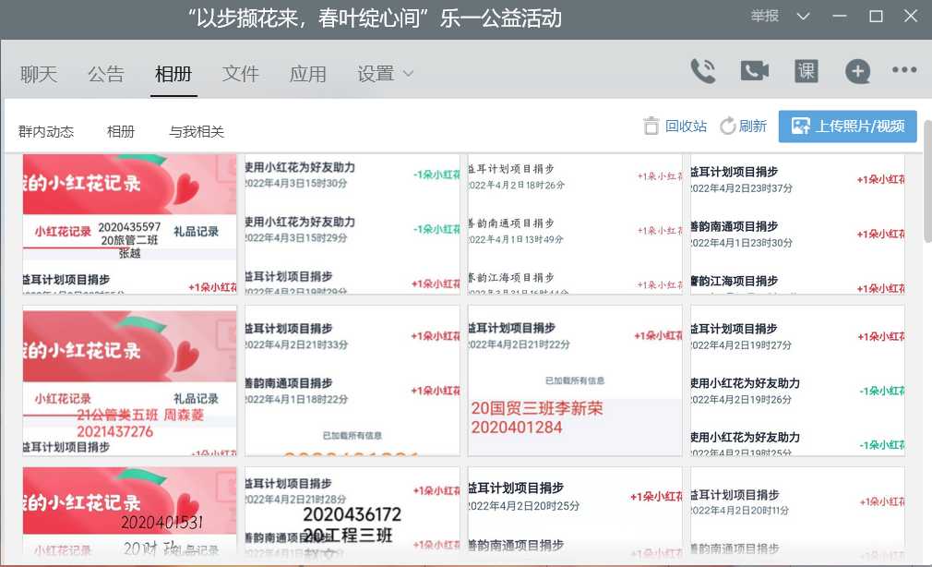This screenshot has width=932, height=567.
Task: Click the vertical scrollbar on the right
Action: [x=926, y=181]
